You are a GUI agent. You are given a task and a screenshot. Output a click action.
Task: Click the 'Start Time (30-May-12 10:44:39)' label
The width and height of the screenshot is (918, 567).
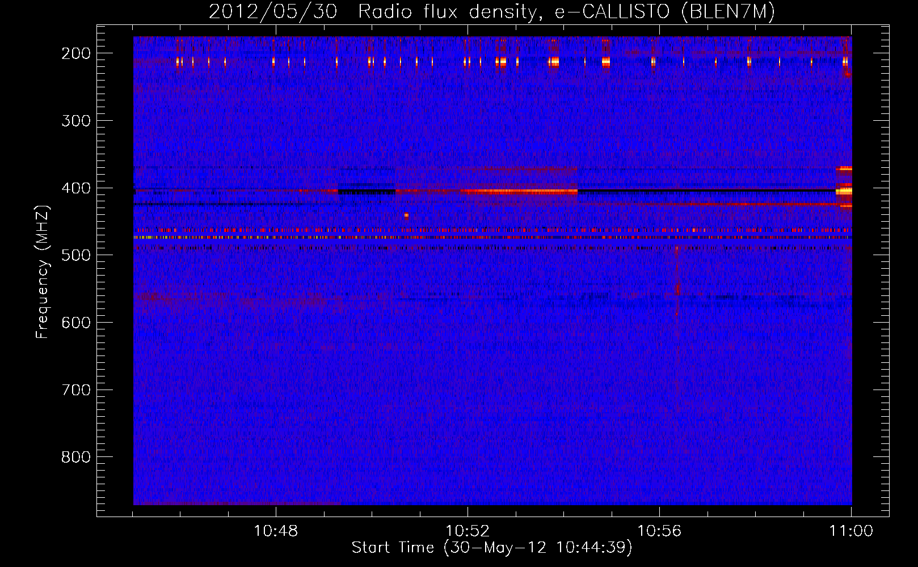coord(492,548)
